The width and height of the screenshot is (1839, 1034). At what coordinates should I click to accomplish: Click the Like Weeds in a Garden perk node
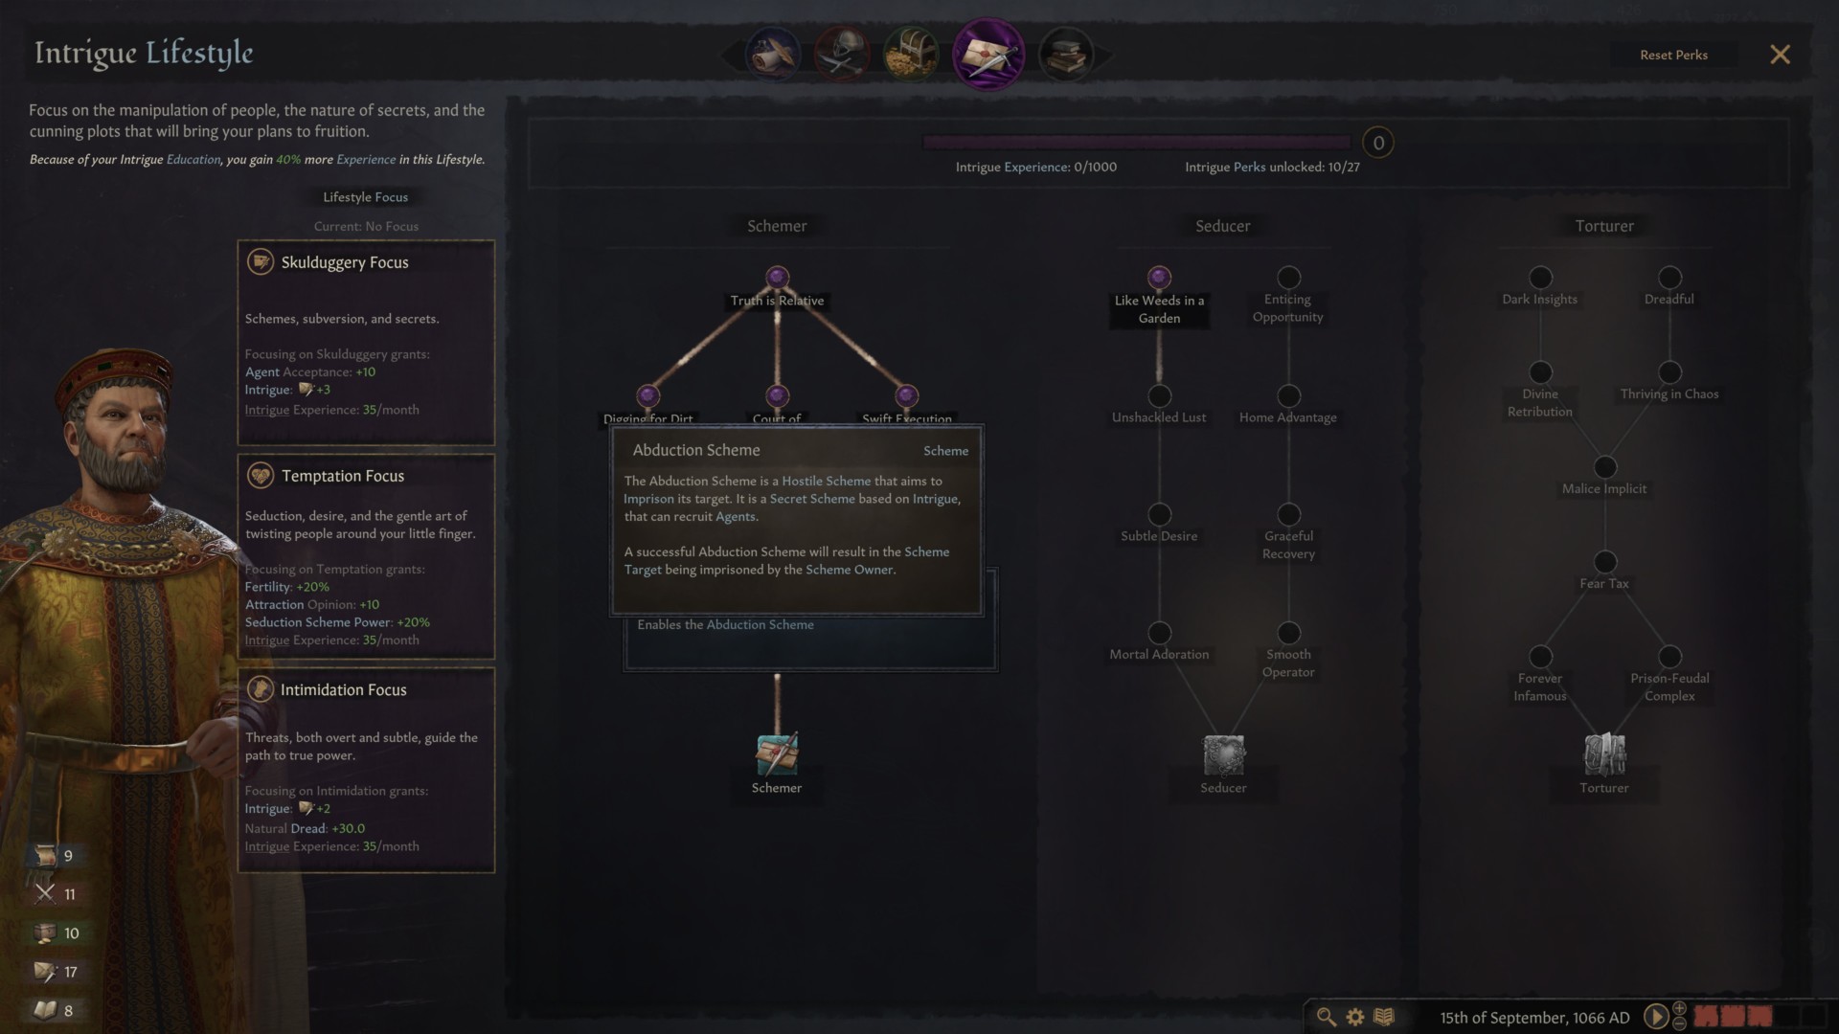coord(1159,278)
